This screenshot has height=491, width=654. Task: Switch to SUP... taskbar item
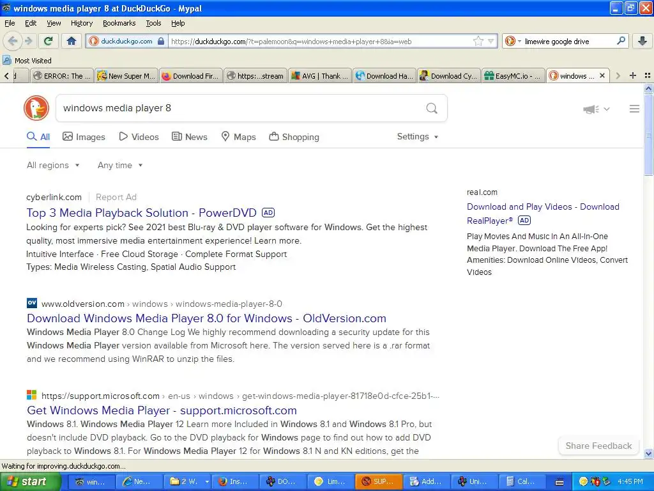click(379, 482)
